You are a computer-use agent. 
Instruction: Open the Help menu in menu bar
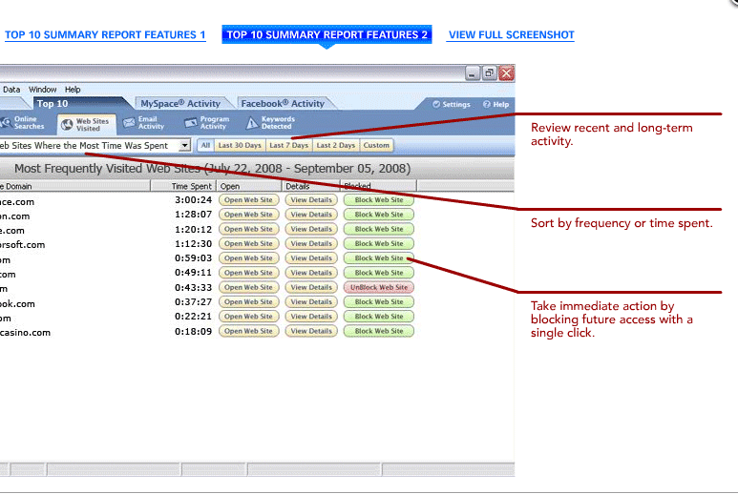pyautogui.click(x=73, y=90)
